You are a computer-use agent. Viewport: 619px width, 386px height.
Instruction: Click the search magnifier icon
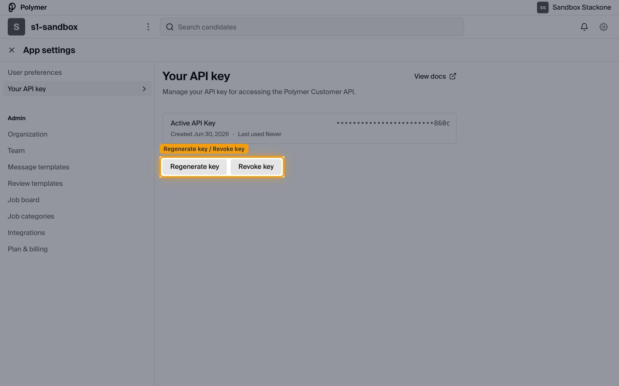170,27
